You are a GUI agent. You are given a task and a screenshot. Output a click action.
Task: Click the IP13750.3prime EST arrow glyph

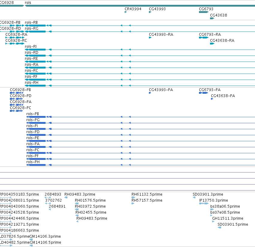(x=204, y=203)
